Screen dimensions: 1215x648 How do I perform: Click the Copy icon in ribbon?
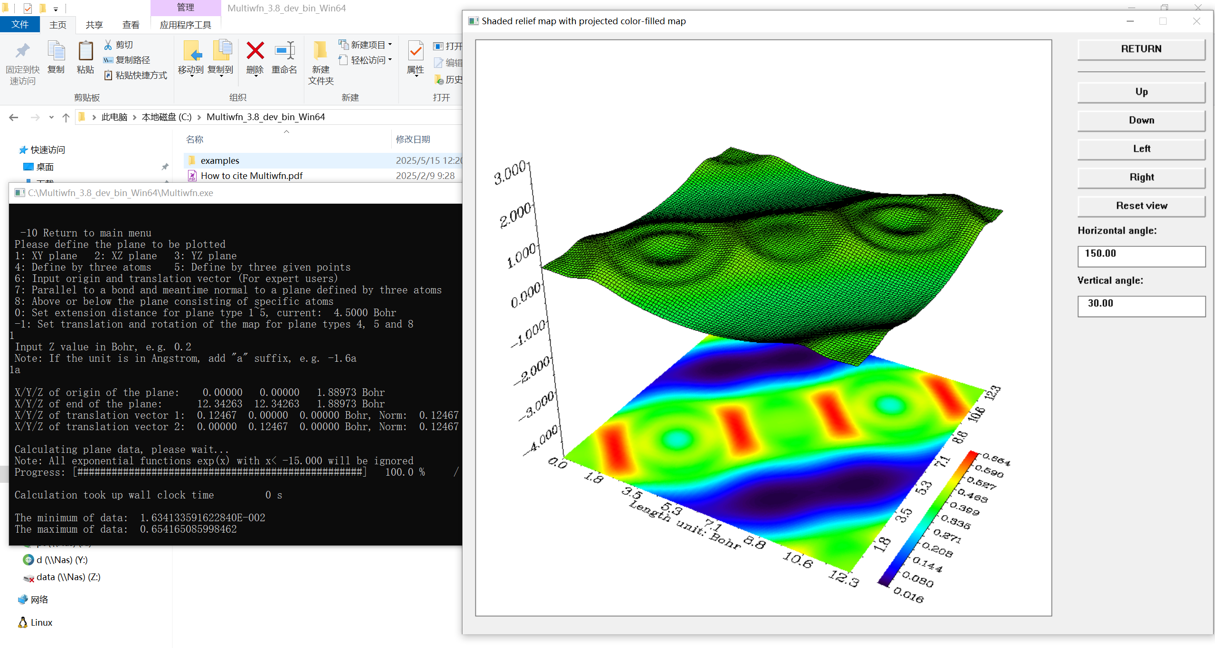tap(56, 51)
